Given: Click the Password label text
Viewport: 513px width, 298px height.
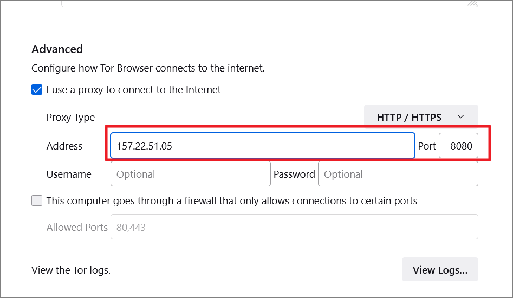Looking at the screenshot, I should 294,174.
